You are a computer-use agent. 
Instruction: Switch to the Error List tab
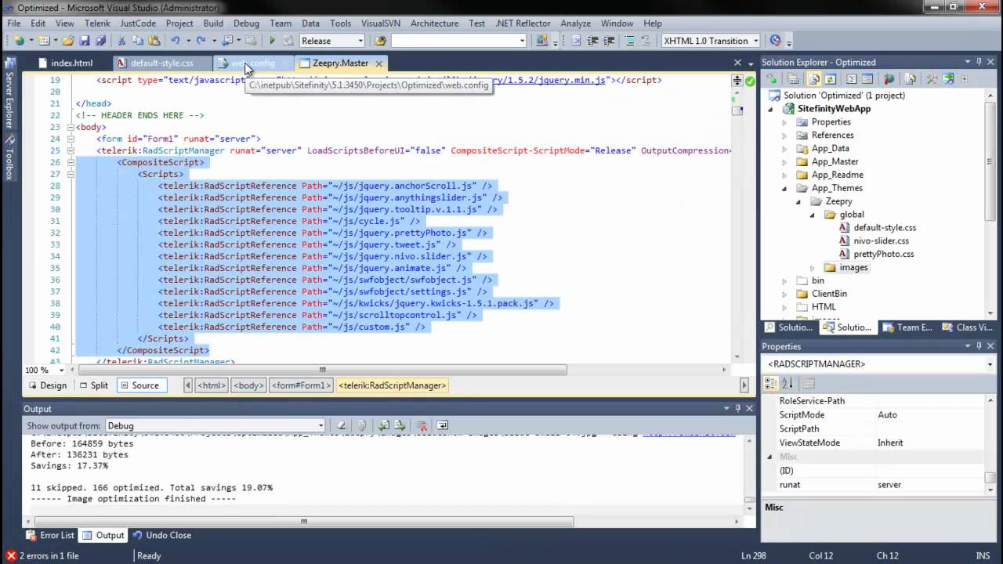point(50,535)
